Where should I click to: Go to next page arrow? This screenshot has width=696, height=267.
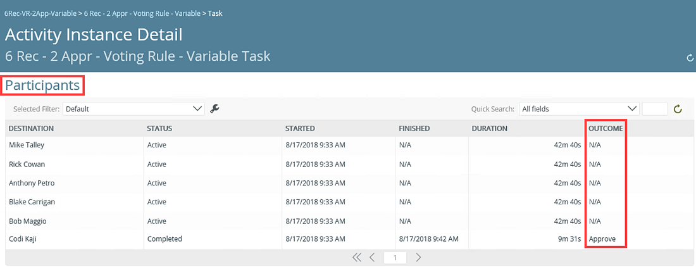[x=418, y=258]
